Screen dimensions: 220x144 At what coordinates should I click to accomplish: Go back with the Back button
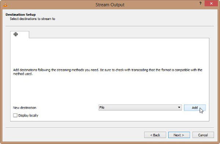pyautogui.click(x=155, y=135)
